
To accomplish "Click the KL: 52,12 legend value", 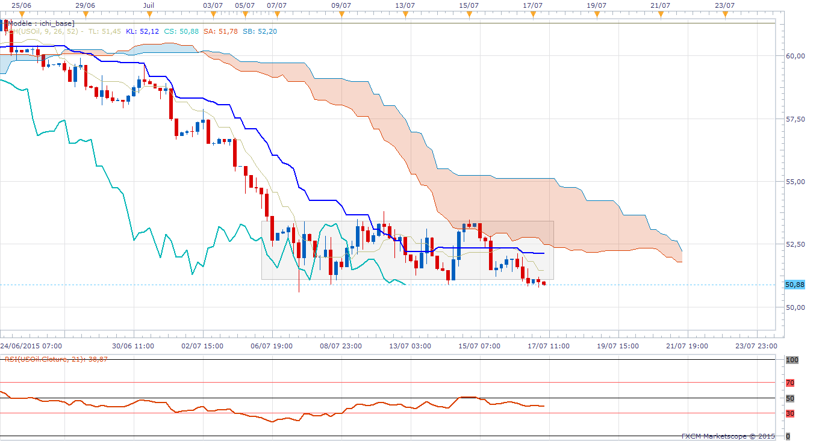I will 142,31.
